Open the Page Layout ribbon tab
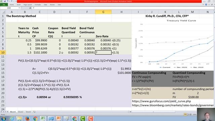 coord(28,5)
